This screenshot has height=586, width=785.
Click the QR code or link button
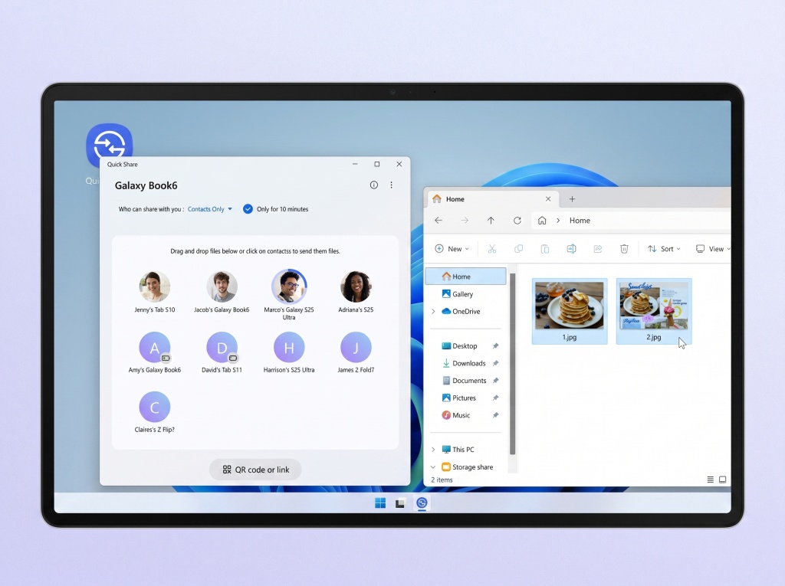point(255,470)
